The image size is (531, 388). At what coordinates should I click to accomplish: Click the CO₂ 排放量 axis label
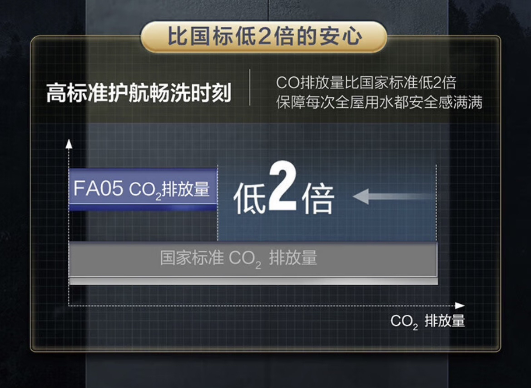point(427,321)
